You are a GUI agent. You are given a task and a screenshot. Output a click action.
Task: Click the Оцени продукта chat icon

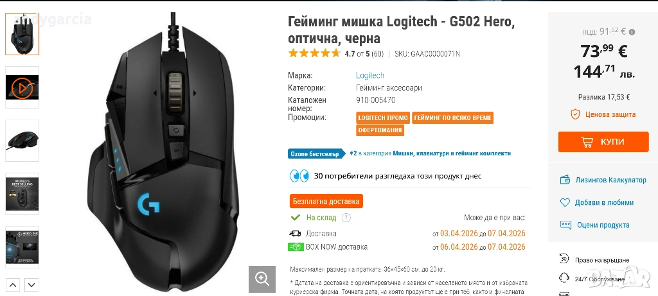(565, 225)
